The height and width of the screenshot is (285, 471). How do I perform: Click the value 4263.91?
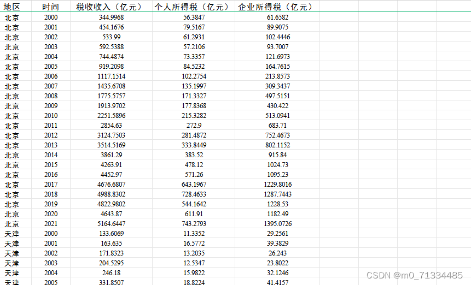[112, 165]
